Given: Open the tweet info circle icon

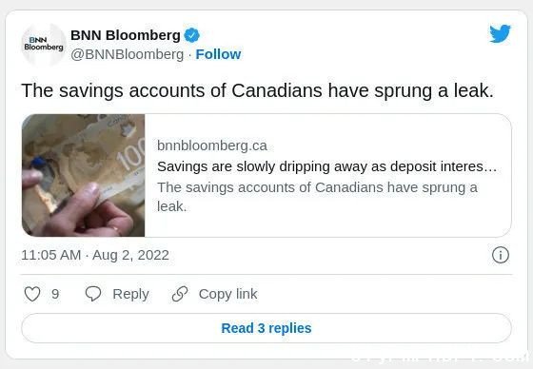Looking at the screenshot, I should click(501, 255).
